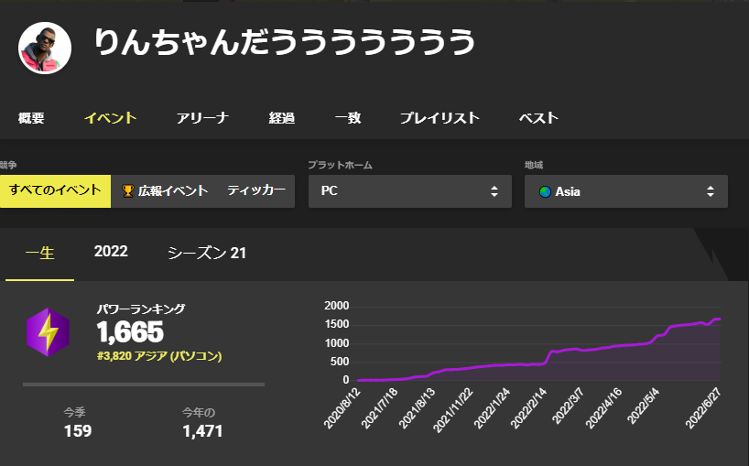This screenshot has width=749, height=466.
Task: Open the 概要 tab
Action: tap(31, 118)
